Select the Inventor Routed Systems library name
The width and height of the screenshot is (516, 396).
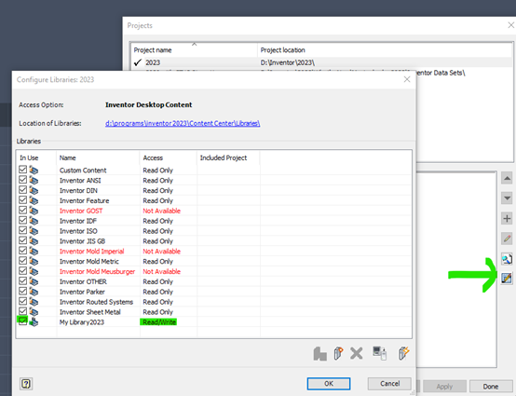pyautogui.click(x=96, y=302)
